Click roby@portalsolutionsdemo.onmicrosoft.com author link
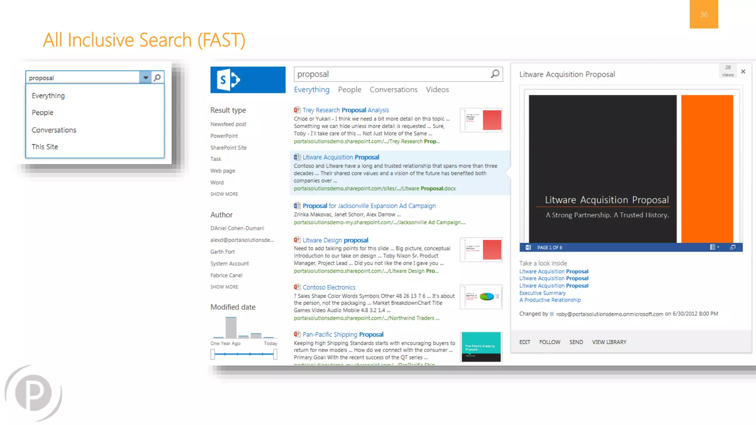This screenshot has height=425, width=756. click(x=609, y=314)
